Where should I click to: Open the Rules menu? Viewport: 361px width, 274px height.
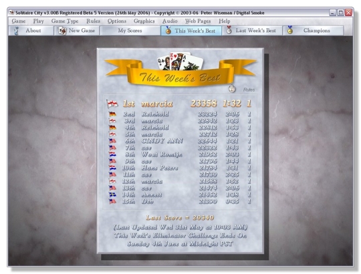(93, 21)
